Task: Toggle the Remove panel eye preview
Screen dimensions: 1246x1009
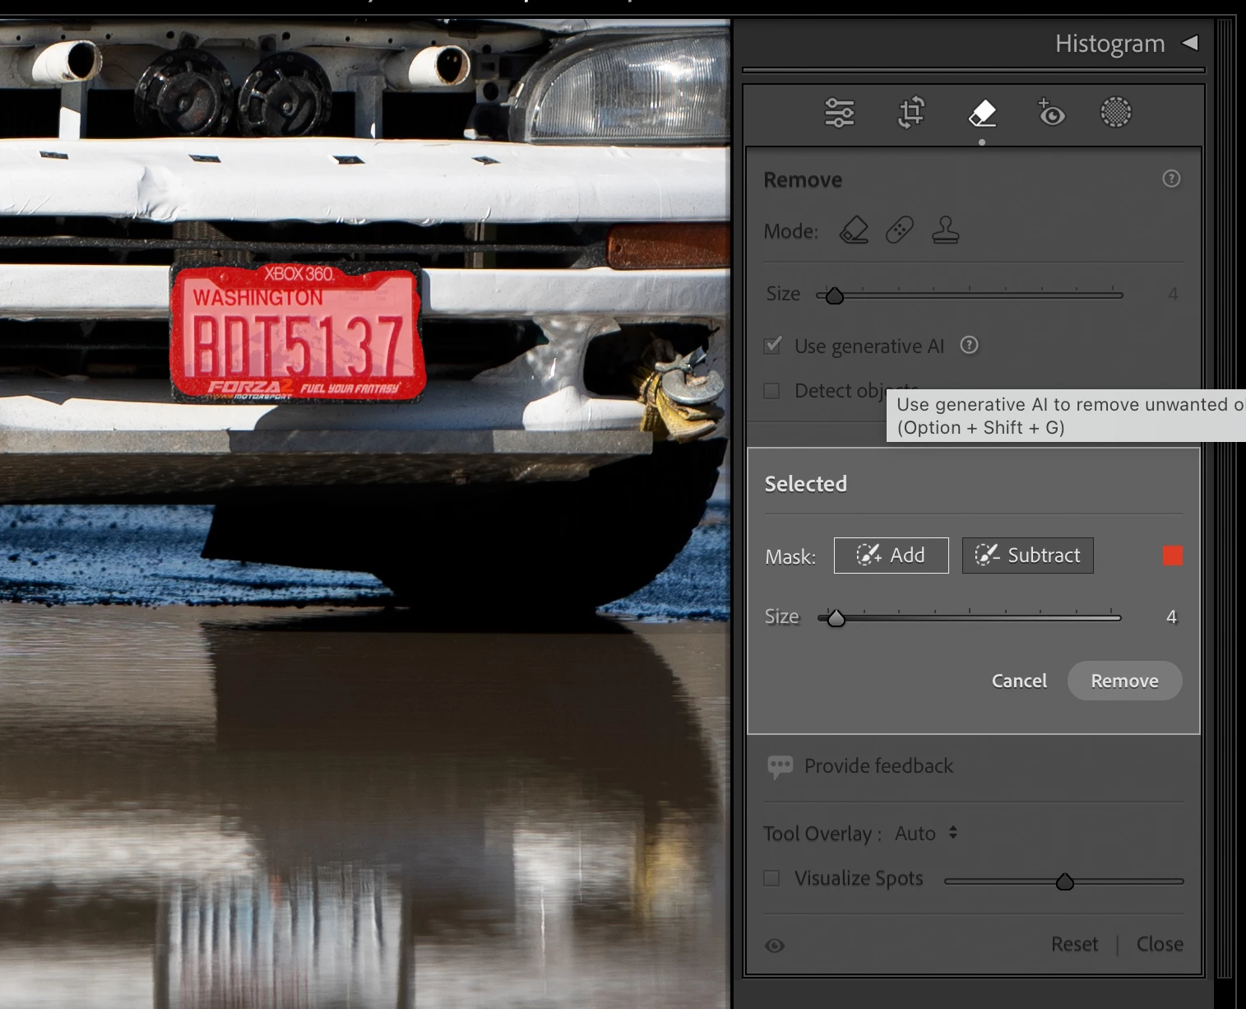Action: tap(775, 946)
